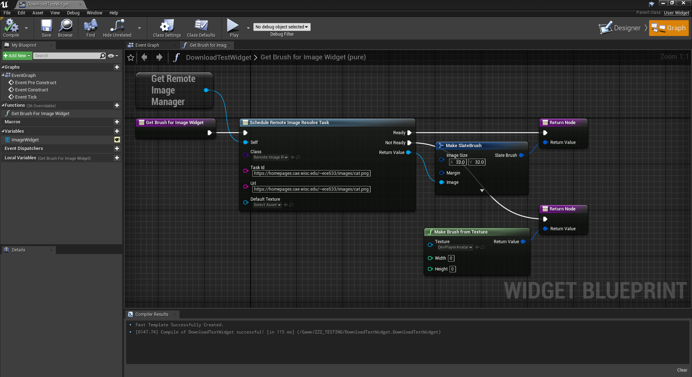Clear the compiler results
The width and height of the screenshot is (692, 377).
click(682, 370)
